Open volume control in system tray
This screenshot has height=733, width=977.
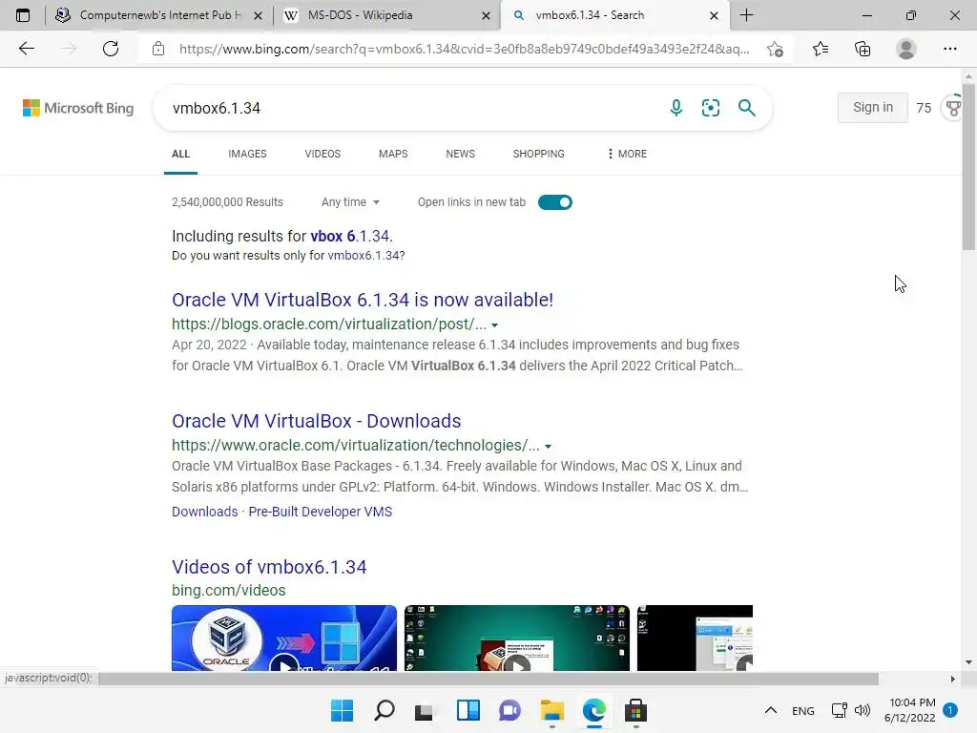tap(863, 710)
